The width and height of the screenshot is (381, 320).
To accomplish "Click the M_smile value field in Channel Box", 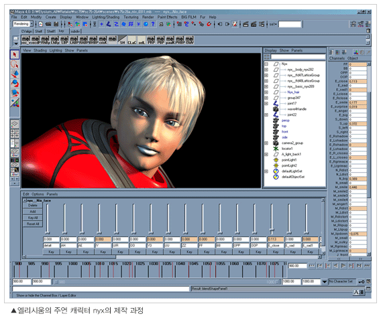I will click(x=358, y=187).
